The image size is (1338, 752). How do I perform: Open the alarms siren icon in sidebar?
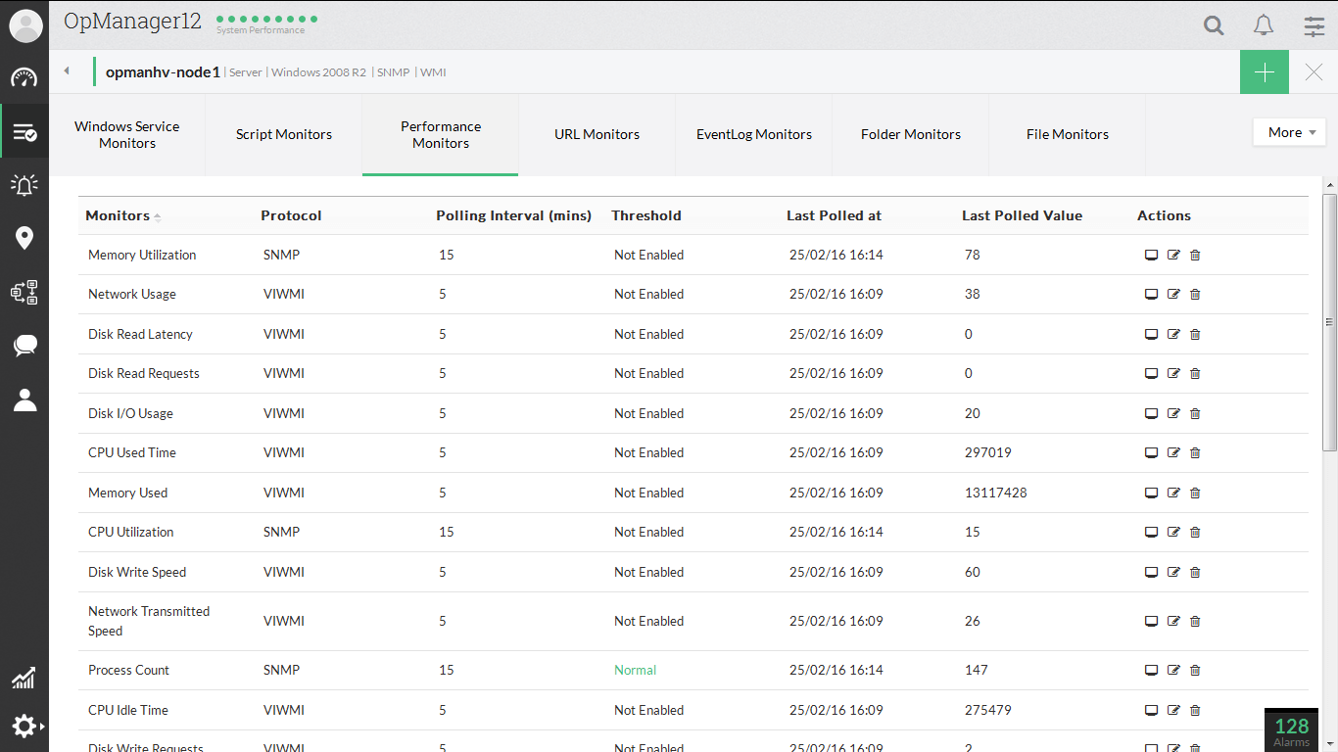(24, 184)
